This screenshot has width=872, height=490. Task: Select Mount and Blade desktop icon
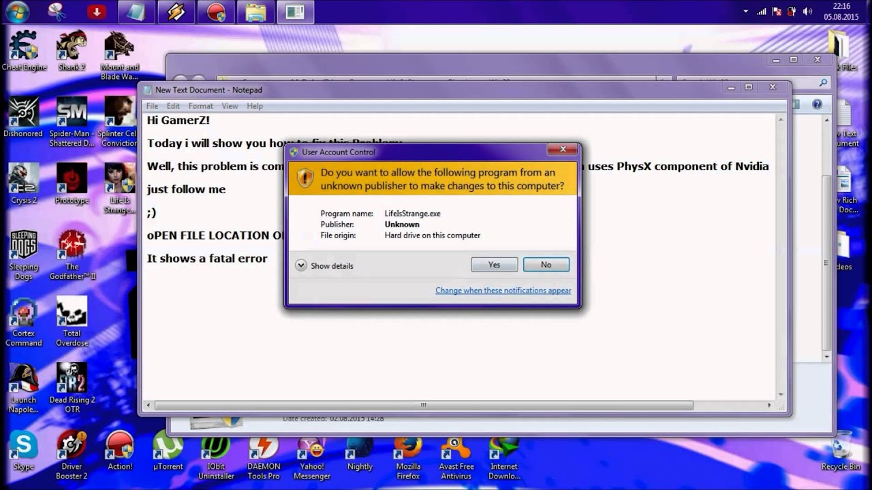(119, 55)
